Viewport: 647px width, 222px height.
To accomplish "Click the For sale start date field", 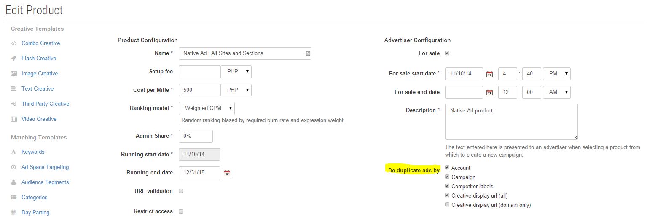I will (x=464, y=74).
